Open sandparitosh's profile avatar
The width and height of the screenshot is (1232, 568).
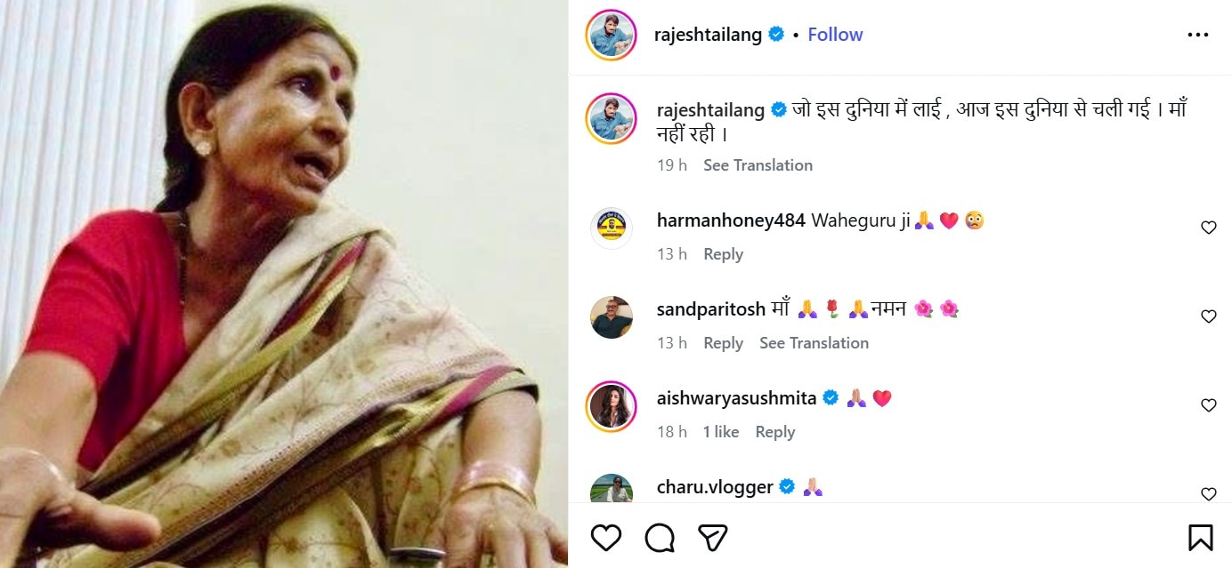click(x=612, y=317)
